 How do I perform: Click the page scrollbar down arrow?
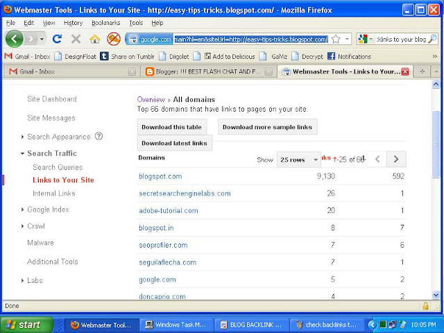(436, 295)
